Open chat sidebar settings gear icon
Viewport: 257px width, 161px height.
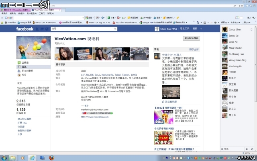tap(247, 149)
